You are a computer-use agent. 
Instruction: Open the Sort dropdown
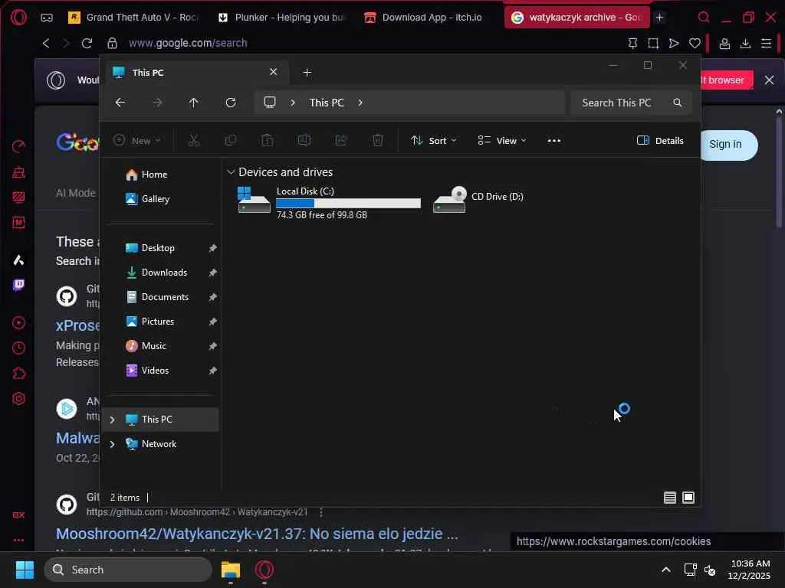click(x=434, y=141)
